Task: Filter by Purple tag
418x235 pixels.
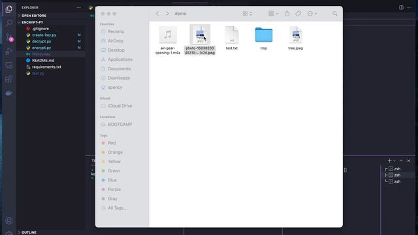Action: (114, 189)
